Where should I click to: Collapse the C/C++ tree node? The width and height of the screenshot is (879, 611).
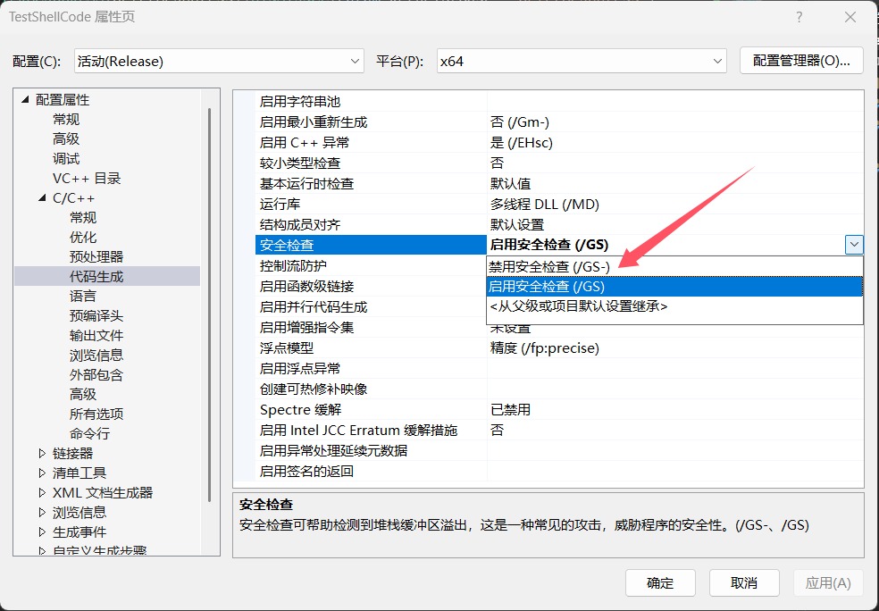click(42, 198)
